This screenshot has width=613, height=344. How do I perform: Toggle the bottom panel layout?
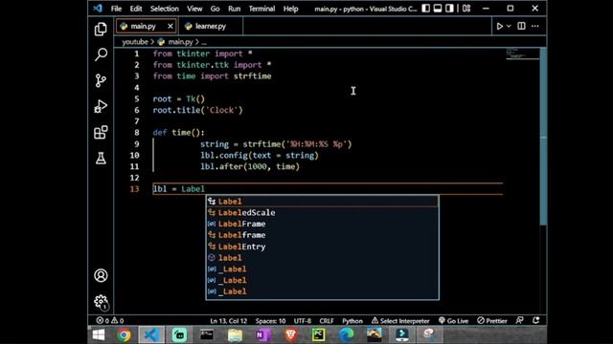point(438,9)
